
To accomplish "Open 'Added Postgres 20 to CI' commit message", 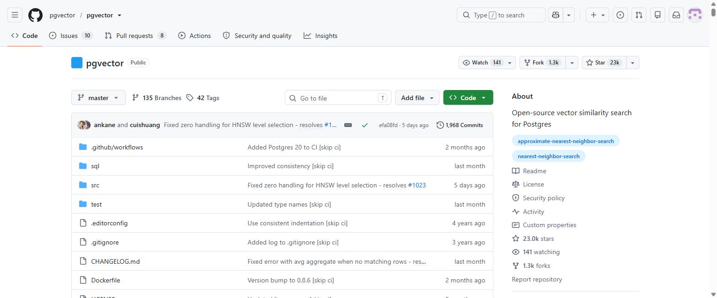I will 294,147.
